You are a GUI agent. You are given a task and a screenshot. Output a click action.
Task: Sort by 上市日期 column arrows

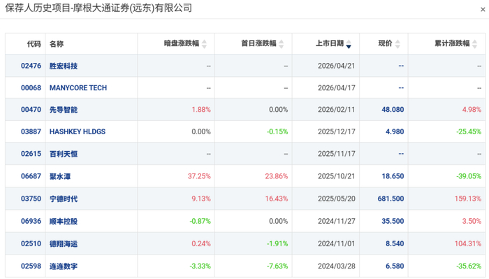tap(349, 44)
